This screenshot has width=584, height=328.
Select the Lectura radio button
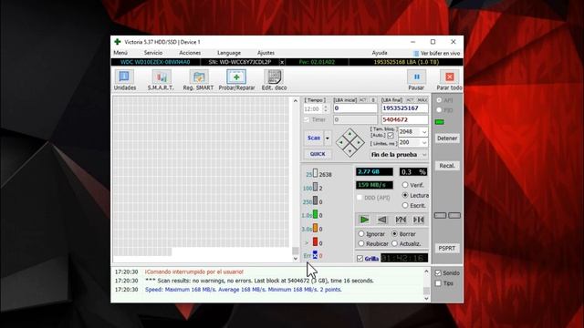click(405, 195)
